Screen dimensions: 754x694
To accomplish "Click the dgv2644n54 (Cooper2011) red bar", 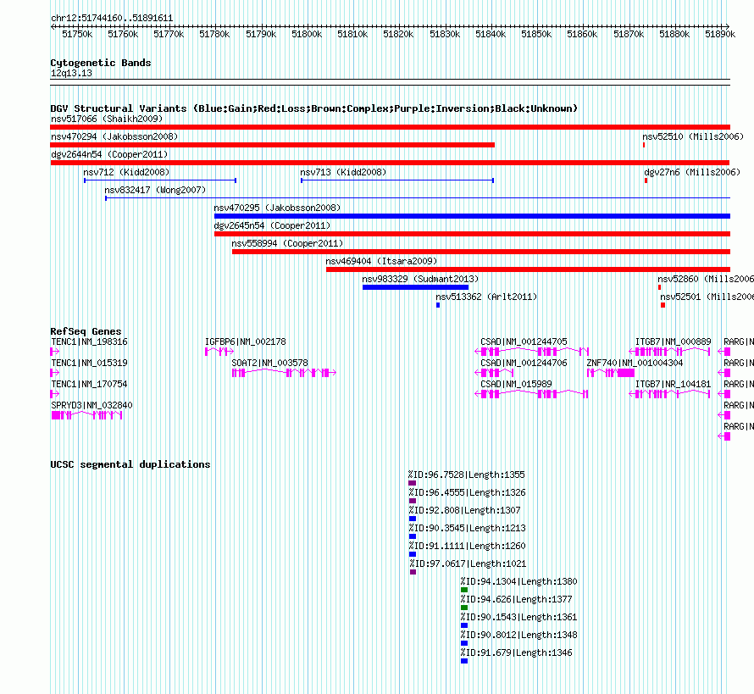I will 390,163.
